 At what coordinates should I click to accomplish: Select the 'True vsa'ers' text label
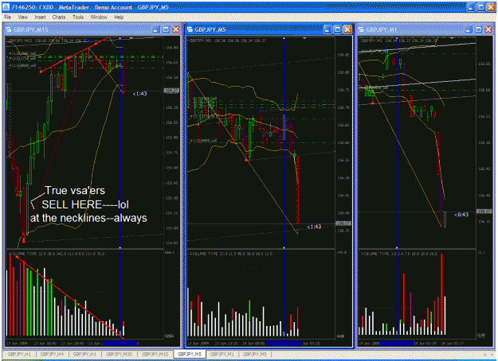click(75, 191)
